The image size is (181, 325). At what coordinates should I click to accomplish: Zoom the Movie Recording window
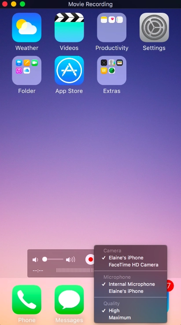point(22,4)
